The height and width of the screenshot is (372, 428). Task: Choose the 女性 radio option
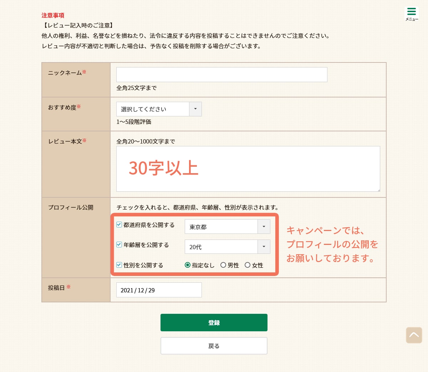pyautogui.click(x=248, y=265)
